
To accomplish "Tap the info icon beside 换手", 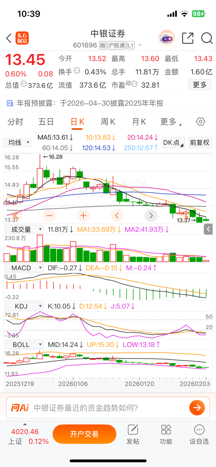I will pyautogui.click(x=77, y=71).
